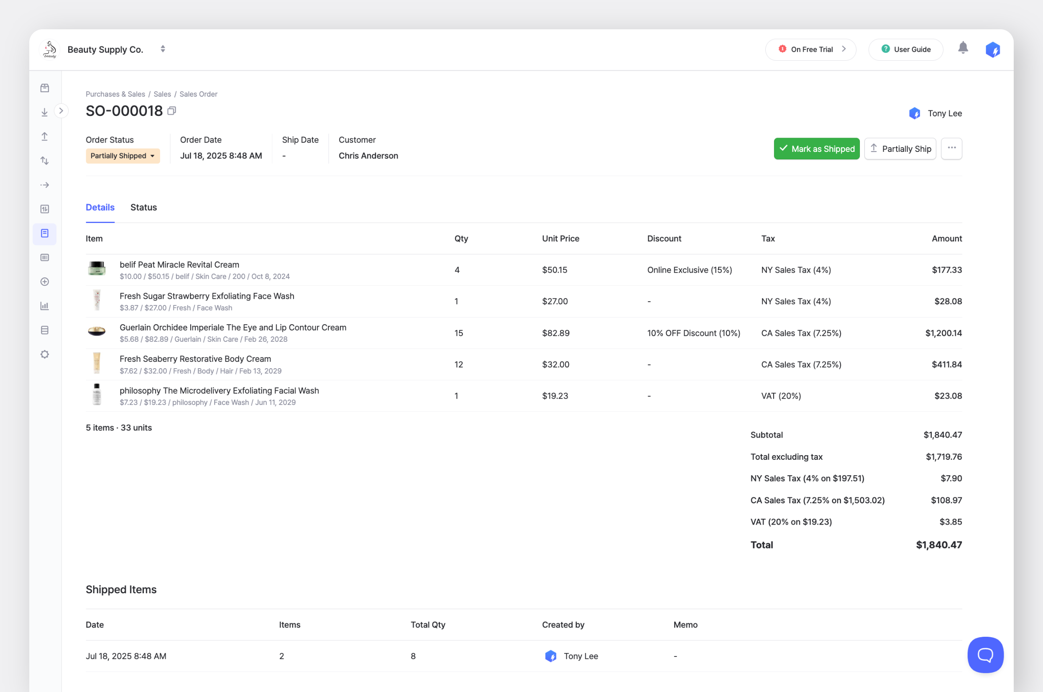Select the Details tab
1043x692 pixels.
(100, 208)
